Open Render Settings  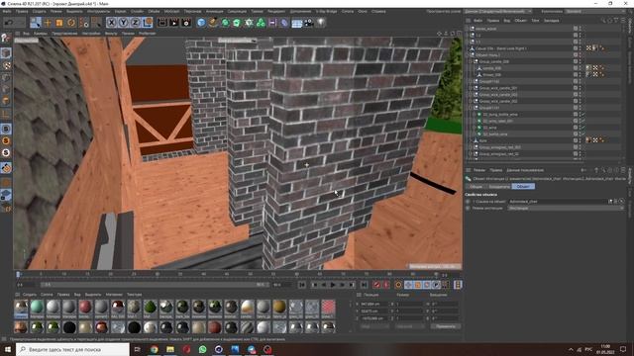point(186,22)
